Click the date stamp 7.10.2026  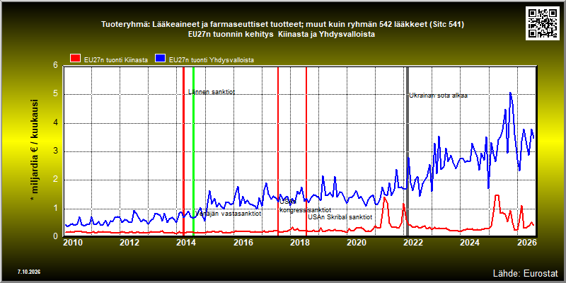[x=28, y=272]
